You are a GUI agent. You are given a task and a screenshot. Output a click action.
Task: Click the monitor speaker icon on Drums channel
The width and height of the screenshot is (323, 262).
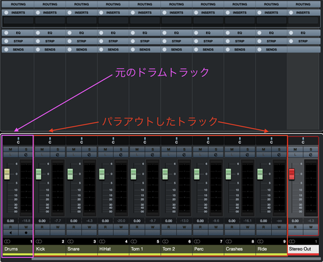click(x=11, y=232)
